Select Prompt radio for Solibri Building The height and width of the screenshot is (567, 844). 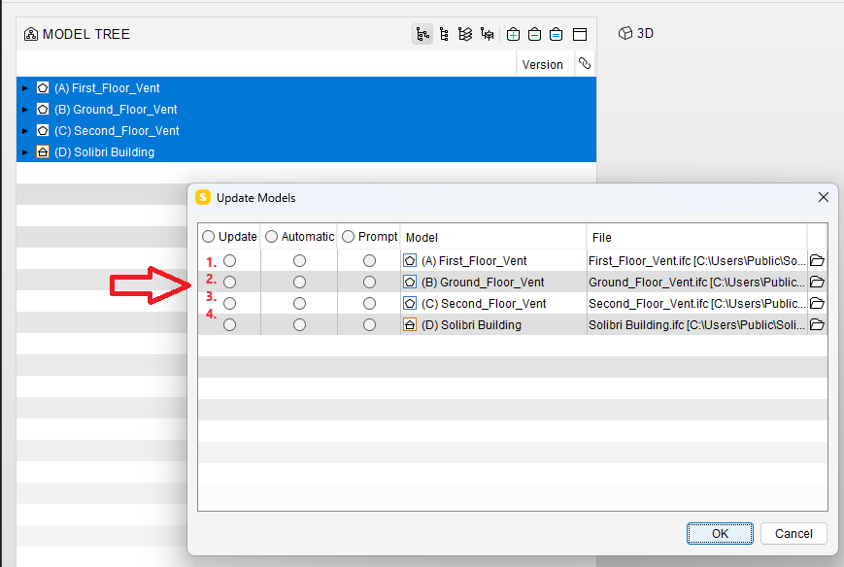pyautogui.click(x=369, y=325)
